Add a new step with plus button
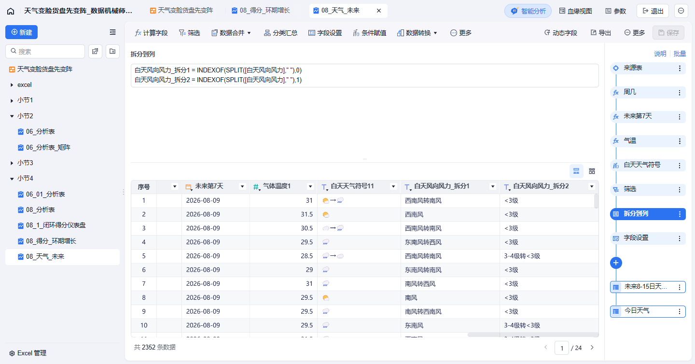Viewport: 695px width, 364px height. 616,263
